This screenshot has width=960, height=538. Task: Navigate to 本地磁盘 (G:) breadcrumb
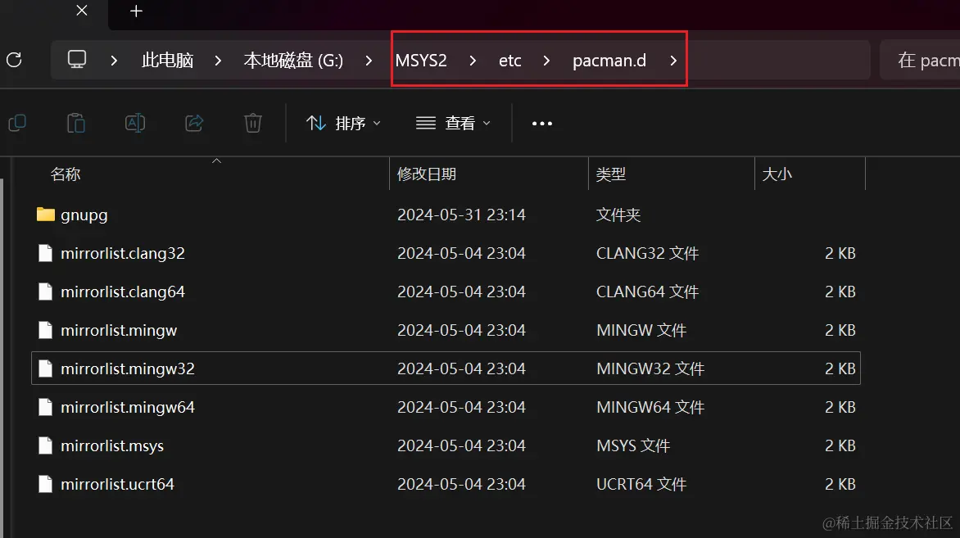293,60
